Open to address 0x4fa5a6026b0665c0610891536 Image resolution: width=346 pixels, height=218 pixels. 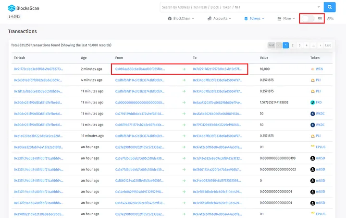click(x=217, y=114)
